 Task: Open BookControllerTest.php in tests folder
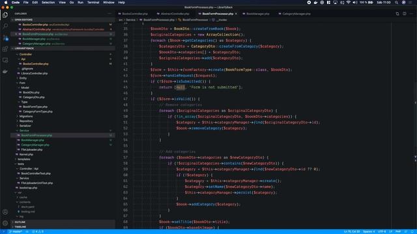36,174
